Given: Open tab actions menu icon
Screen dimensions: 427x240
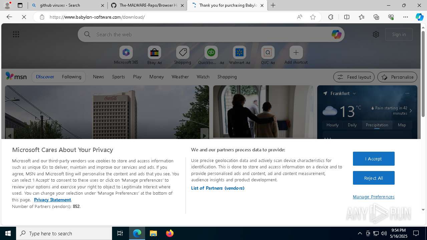Looking at the screenshot, I should click(x=20, y=5).
